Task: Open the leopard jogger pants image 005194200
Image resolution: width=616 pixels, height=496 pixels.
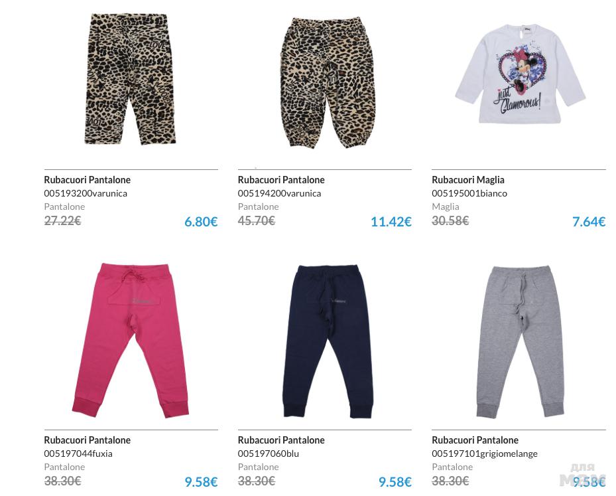Action: click(328, 82)
